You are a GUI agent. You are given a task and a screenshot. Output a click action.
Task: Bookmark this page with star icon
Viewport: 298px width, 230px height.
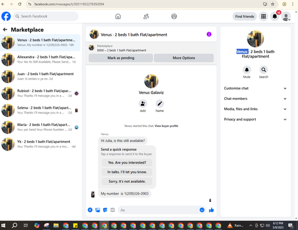[272, 4]
